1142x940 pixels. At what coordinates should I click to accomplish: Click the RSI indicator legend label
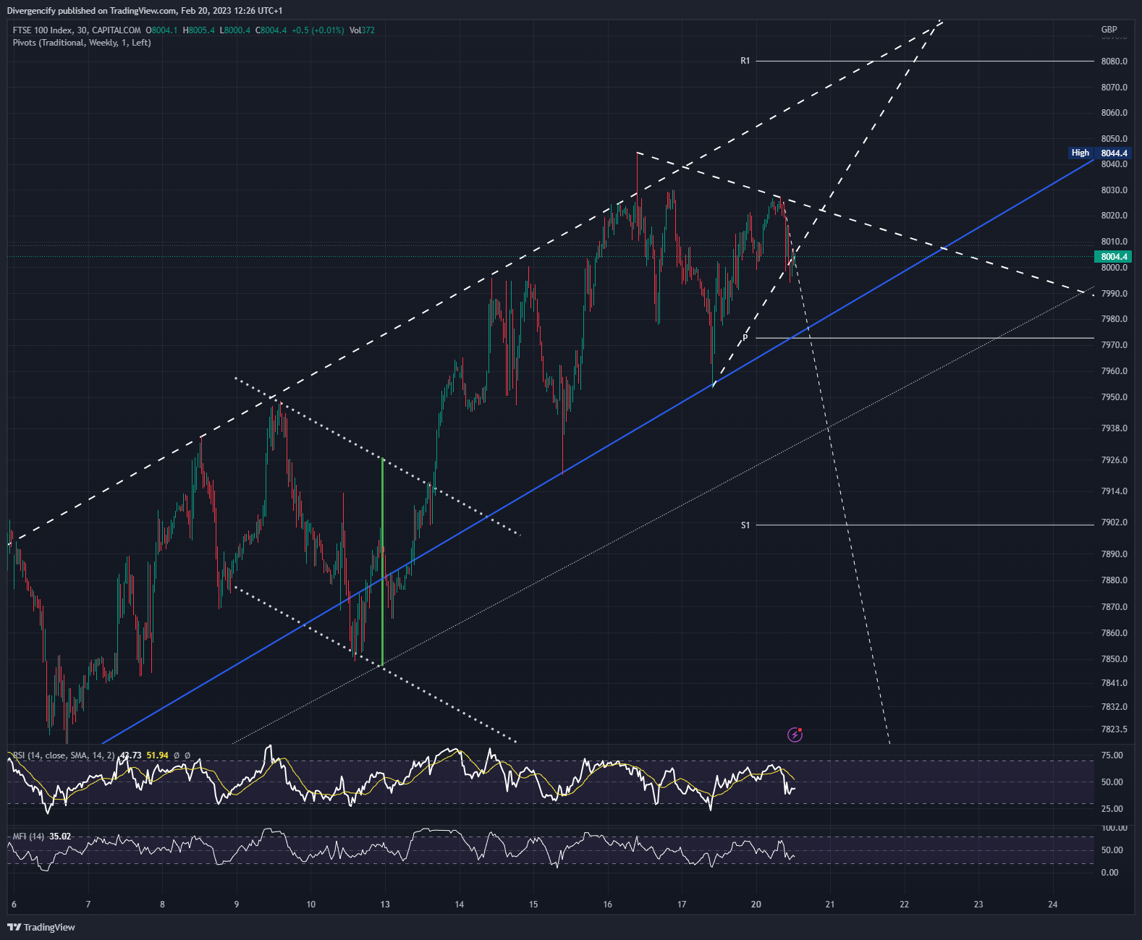pyautogui.click(x=64, y=755)
